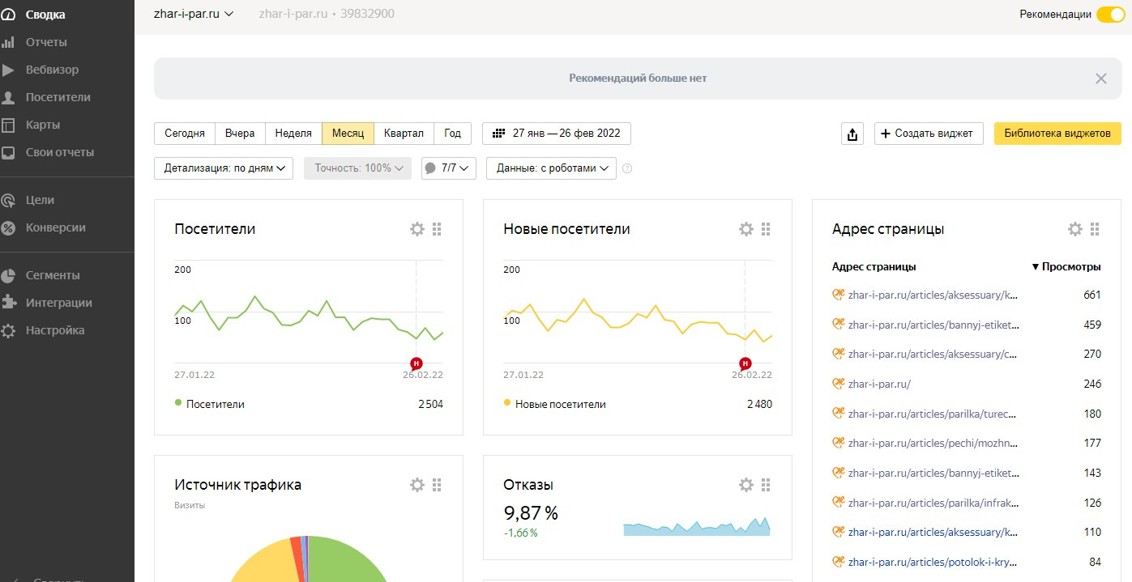Open the date range picker 27 янв — 26 фев 2022
Screen dimensions: 1132x582
pyautogui.click(x=556, y=134)
